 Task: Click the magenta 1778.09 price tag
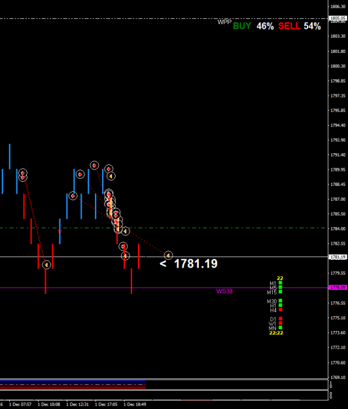338,288
